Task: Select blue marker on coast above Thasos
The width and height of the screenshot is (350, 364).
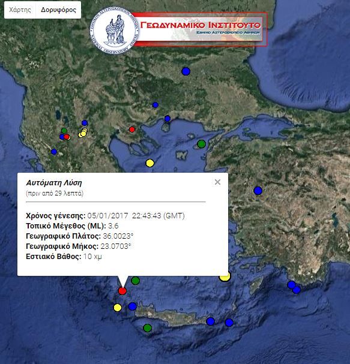Action: [x=167, y=119]
